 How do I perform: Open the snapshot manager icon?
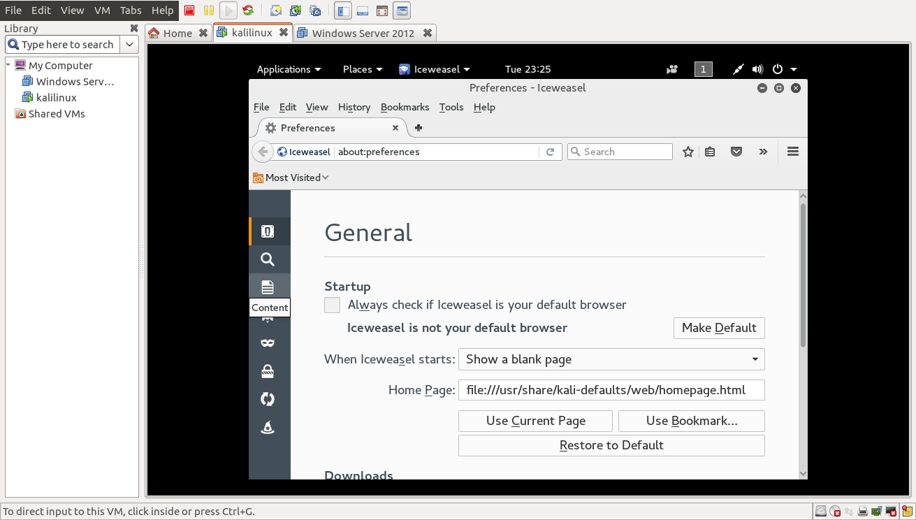point(315,10)
